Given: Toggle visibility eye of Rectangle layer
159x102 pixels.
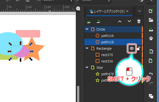Looking at the screenshot, I should pos(132,48).
